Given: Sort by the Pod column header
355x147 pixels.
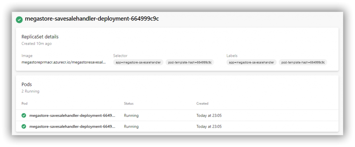Looking at the screenshot, I should pos(25,103).
